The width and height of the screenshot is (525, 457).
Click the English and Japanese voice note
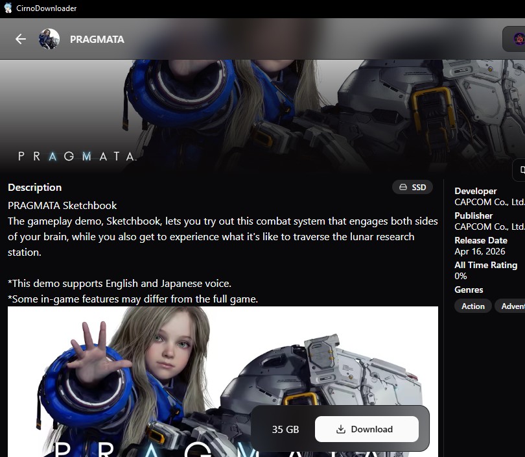click(119, 284)
